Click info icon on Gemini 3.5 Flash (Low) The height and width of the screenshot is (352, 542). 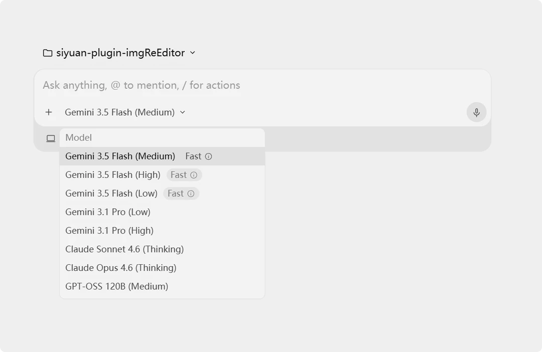pos(191,194)
